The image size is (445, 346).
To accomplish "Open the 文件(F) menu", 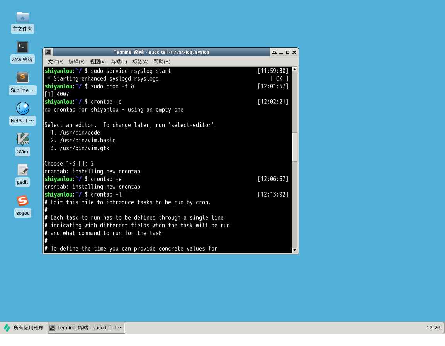I will click(x=55, y=62).
